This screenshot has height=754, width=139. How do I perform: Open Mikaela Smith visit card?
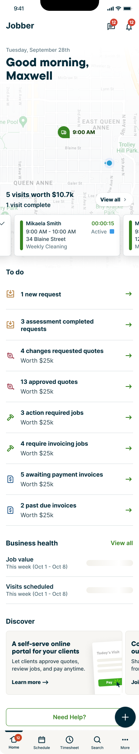click(67, 235)
